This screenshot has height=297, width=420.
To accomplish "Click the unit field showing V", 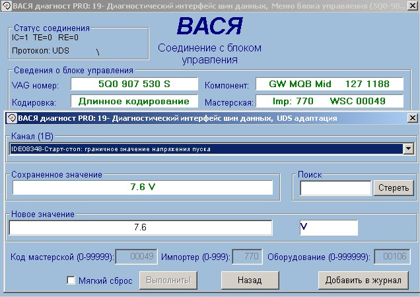I will (x=329, y=228).
